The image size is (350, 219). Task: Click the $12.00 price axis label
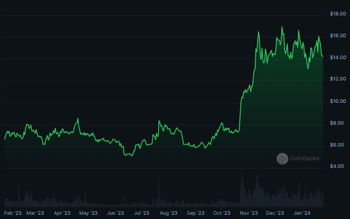[338, 79]
